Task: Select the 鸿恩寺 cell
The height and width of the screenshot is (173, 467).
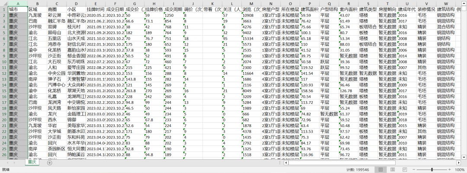Action: click(x=57, y=44)
